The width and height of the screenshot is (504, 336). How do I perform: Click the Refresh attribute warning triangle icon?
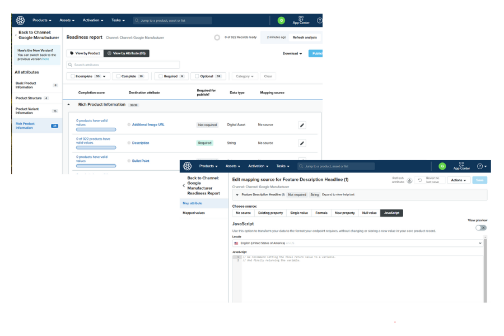click(409, 180)
